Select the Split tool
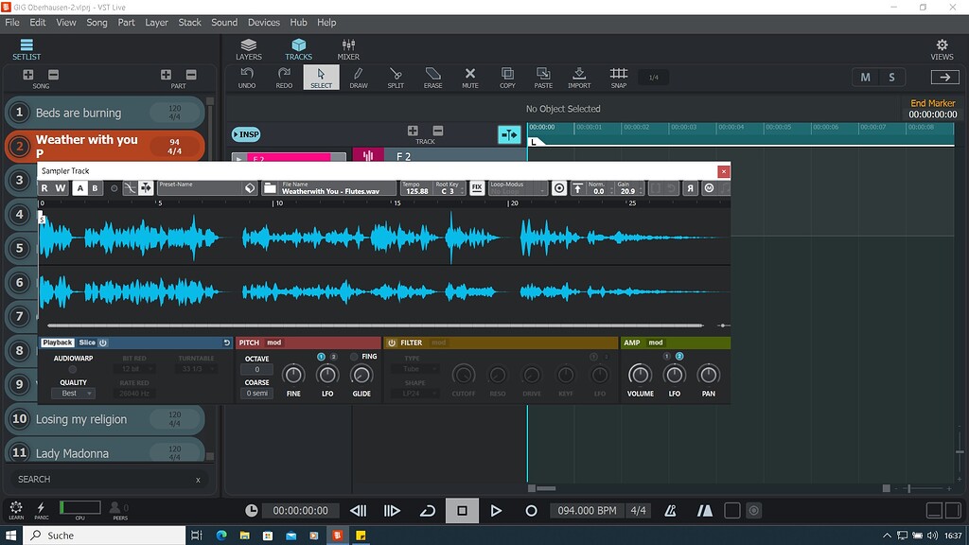Image resolution: width=969 pixels, height=545 pixels. coord(396,78)
